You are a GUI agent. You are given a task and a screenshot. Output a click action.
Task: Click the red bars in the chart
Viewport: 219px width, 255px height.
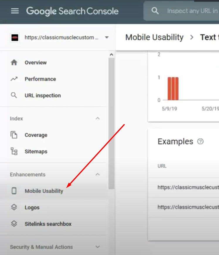173,89
